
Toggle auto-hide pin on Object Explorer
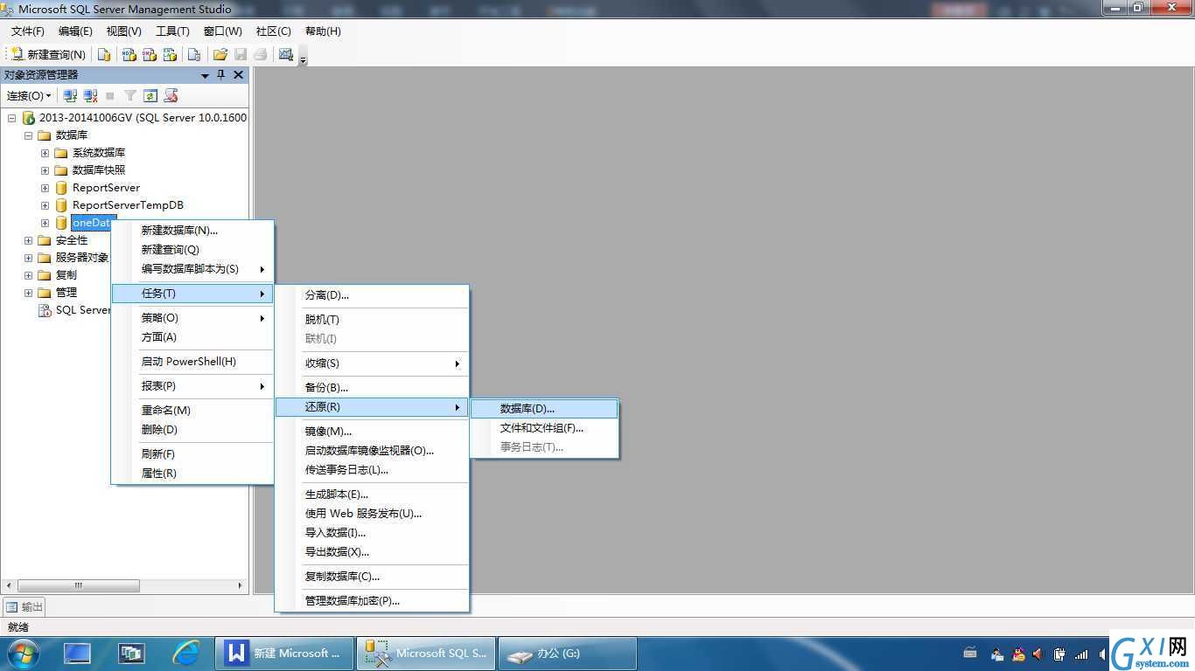[x=221, y=75]
